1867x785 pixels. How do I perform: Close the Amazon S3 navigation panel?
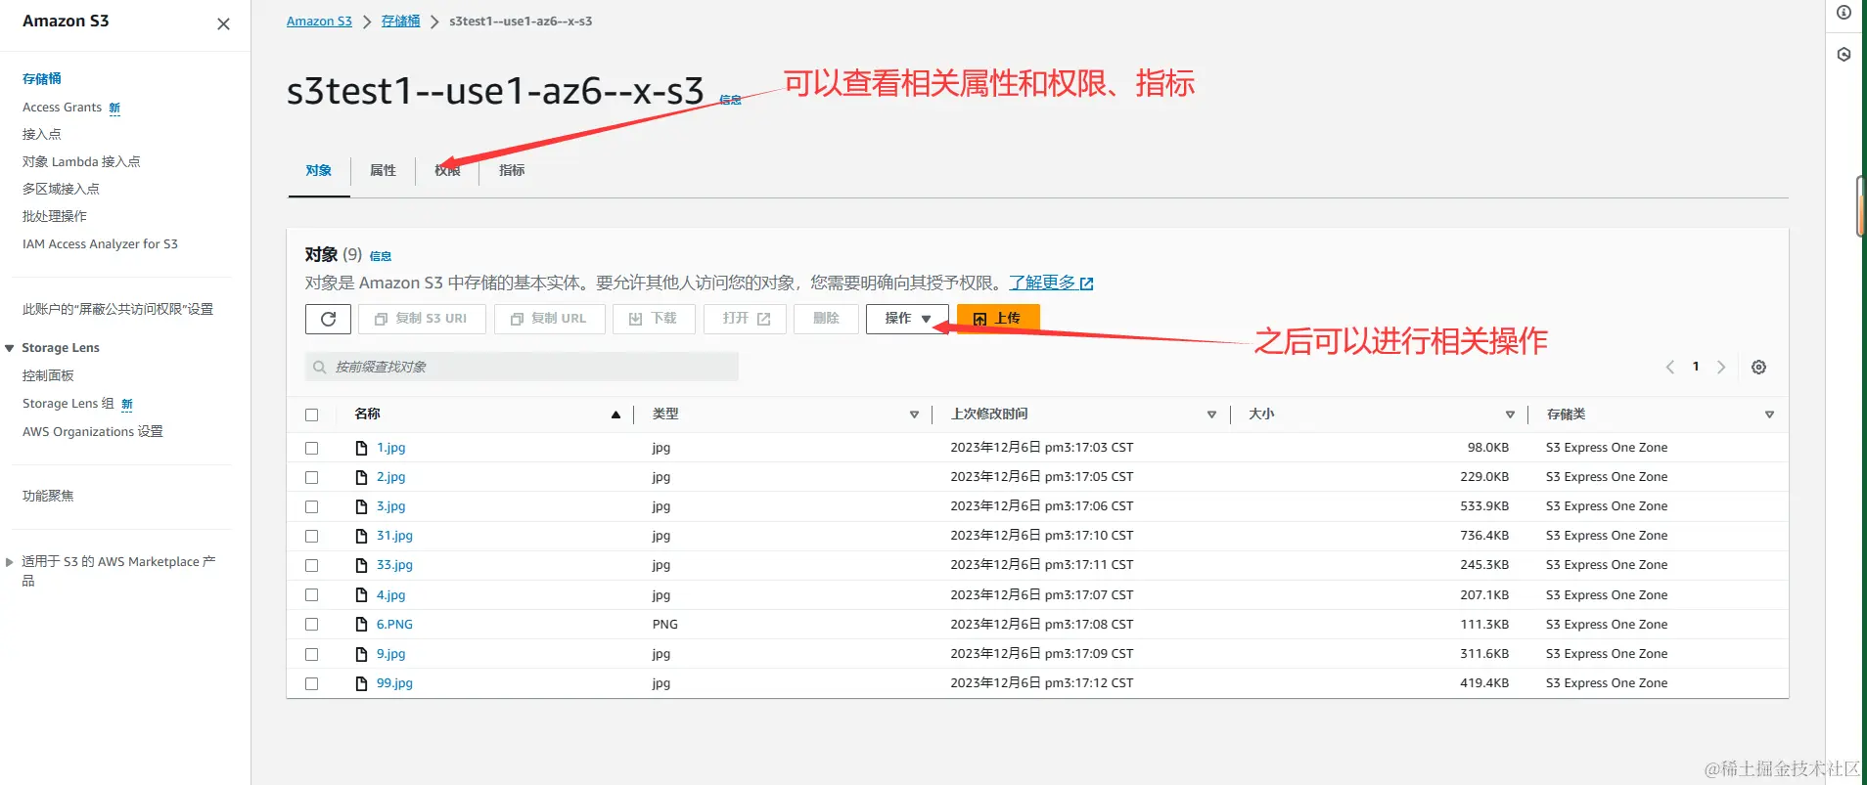tap(223, 23)
